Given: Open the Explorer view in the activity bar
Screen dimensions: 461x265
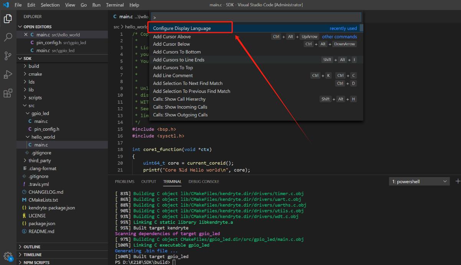Looking at the screenshot, I should pyautogui.click(x=8, y=18).
